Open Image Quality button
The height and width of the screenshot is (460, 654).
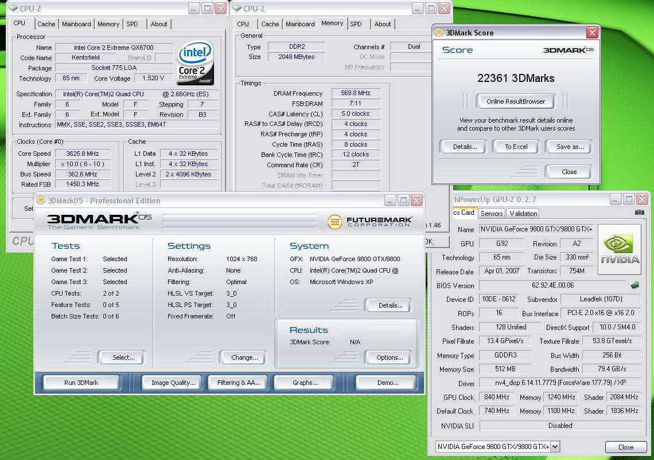click(173, 383)
